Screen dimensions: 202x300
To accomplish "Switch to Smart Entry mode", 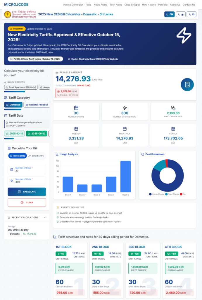I will click(x=36, y=156).
